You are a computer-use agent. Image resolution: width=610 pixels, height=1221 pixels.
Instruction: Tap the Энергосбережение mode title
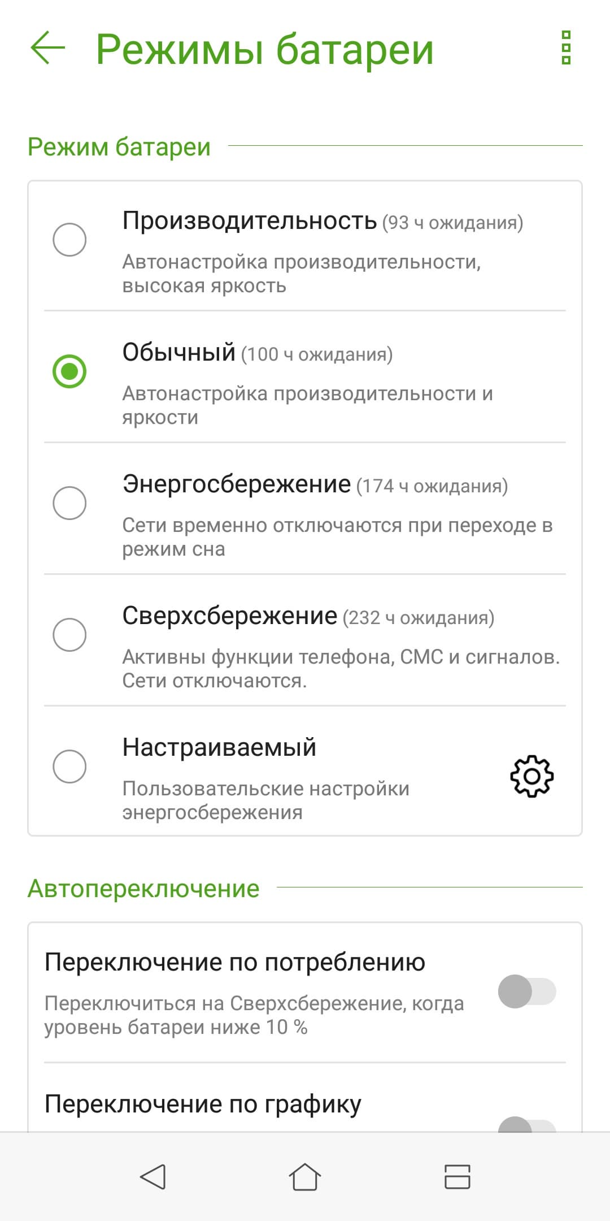pyautogui.click(x=237, y=484)
